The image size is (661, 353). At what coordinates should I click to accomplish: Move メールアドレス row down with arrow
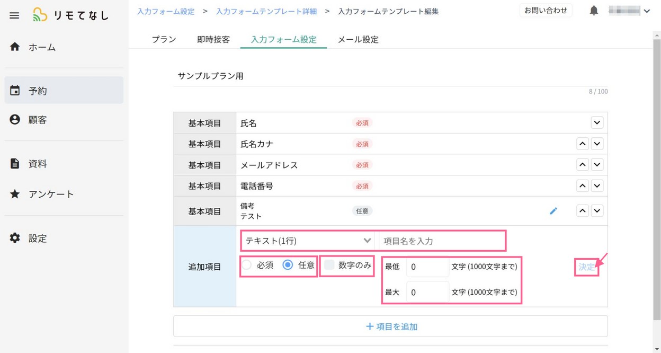597,165
